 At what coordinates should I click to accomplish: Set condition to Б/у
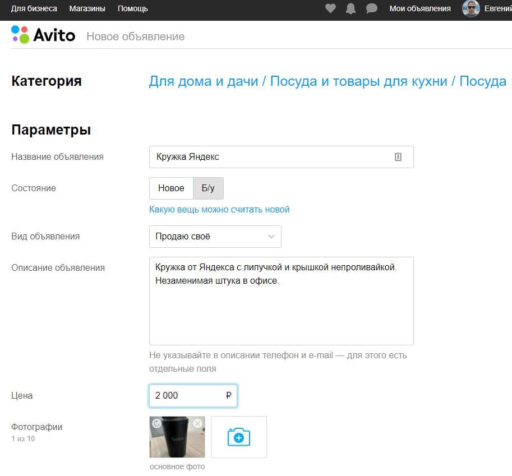click(x=208, y=188)
